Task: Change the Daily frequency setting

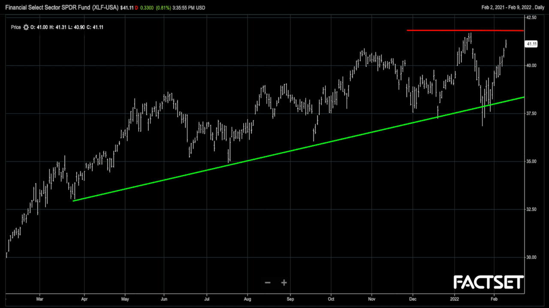Action: 538,8
